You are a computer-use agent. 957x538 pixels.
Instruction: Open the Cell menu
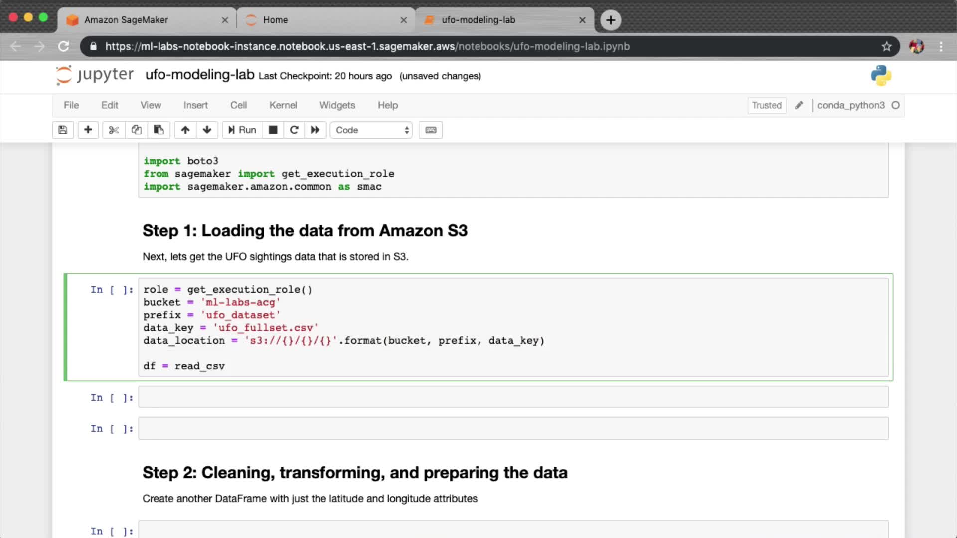[x=238, y=105]
